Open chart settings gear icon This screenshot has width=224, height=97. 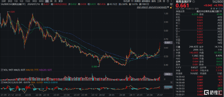164,1
